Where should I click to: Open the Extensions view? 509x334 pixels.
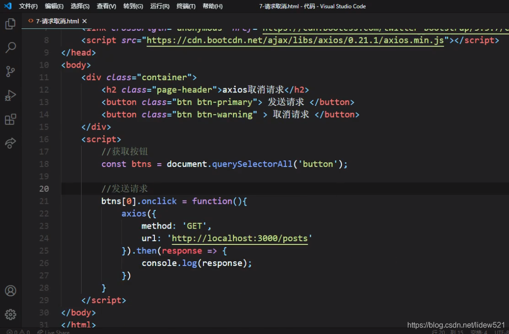10,119
